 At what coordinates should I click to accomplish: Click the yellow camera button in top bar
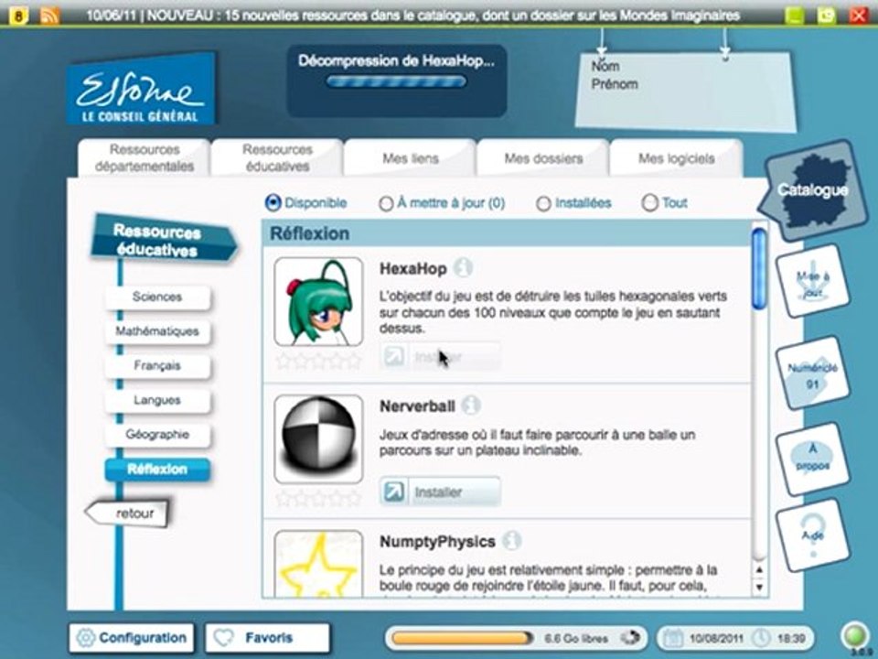(x=827, y=16)
